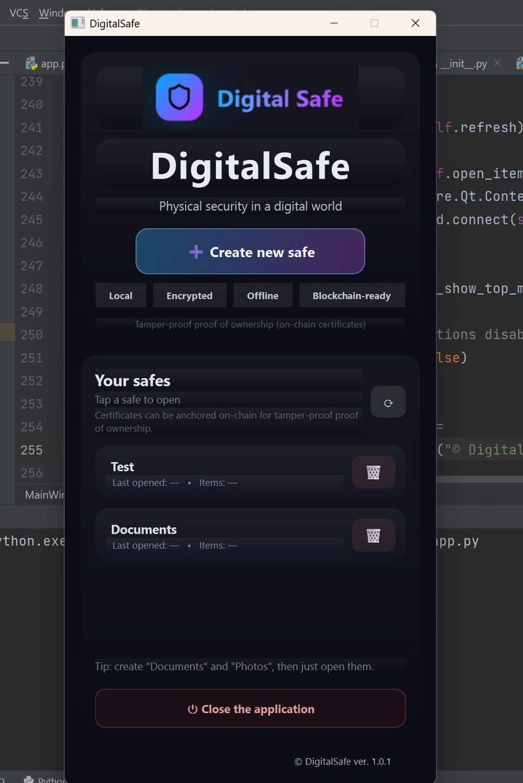Viewport: 523px width, 783px height.
Task: Close the __init__.py editor tab in PyCharm
Action: [x=497, y=63]
